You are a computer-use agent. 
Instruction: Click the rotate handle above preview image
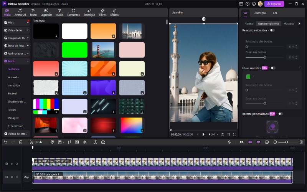coord(204,19)
